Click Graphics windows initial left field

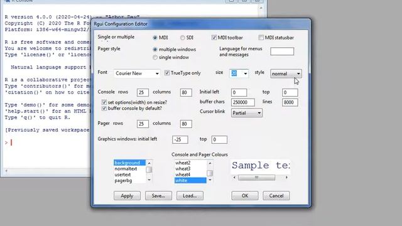click(180, 139)
